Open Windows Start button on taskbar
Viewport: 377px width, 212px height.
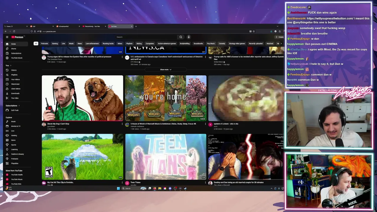coord(118,188)
